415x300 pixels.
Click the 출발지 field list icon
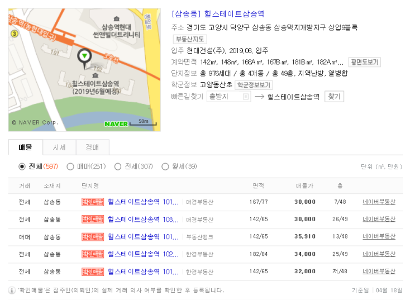click(246, 97)
